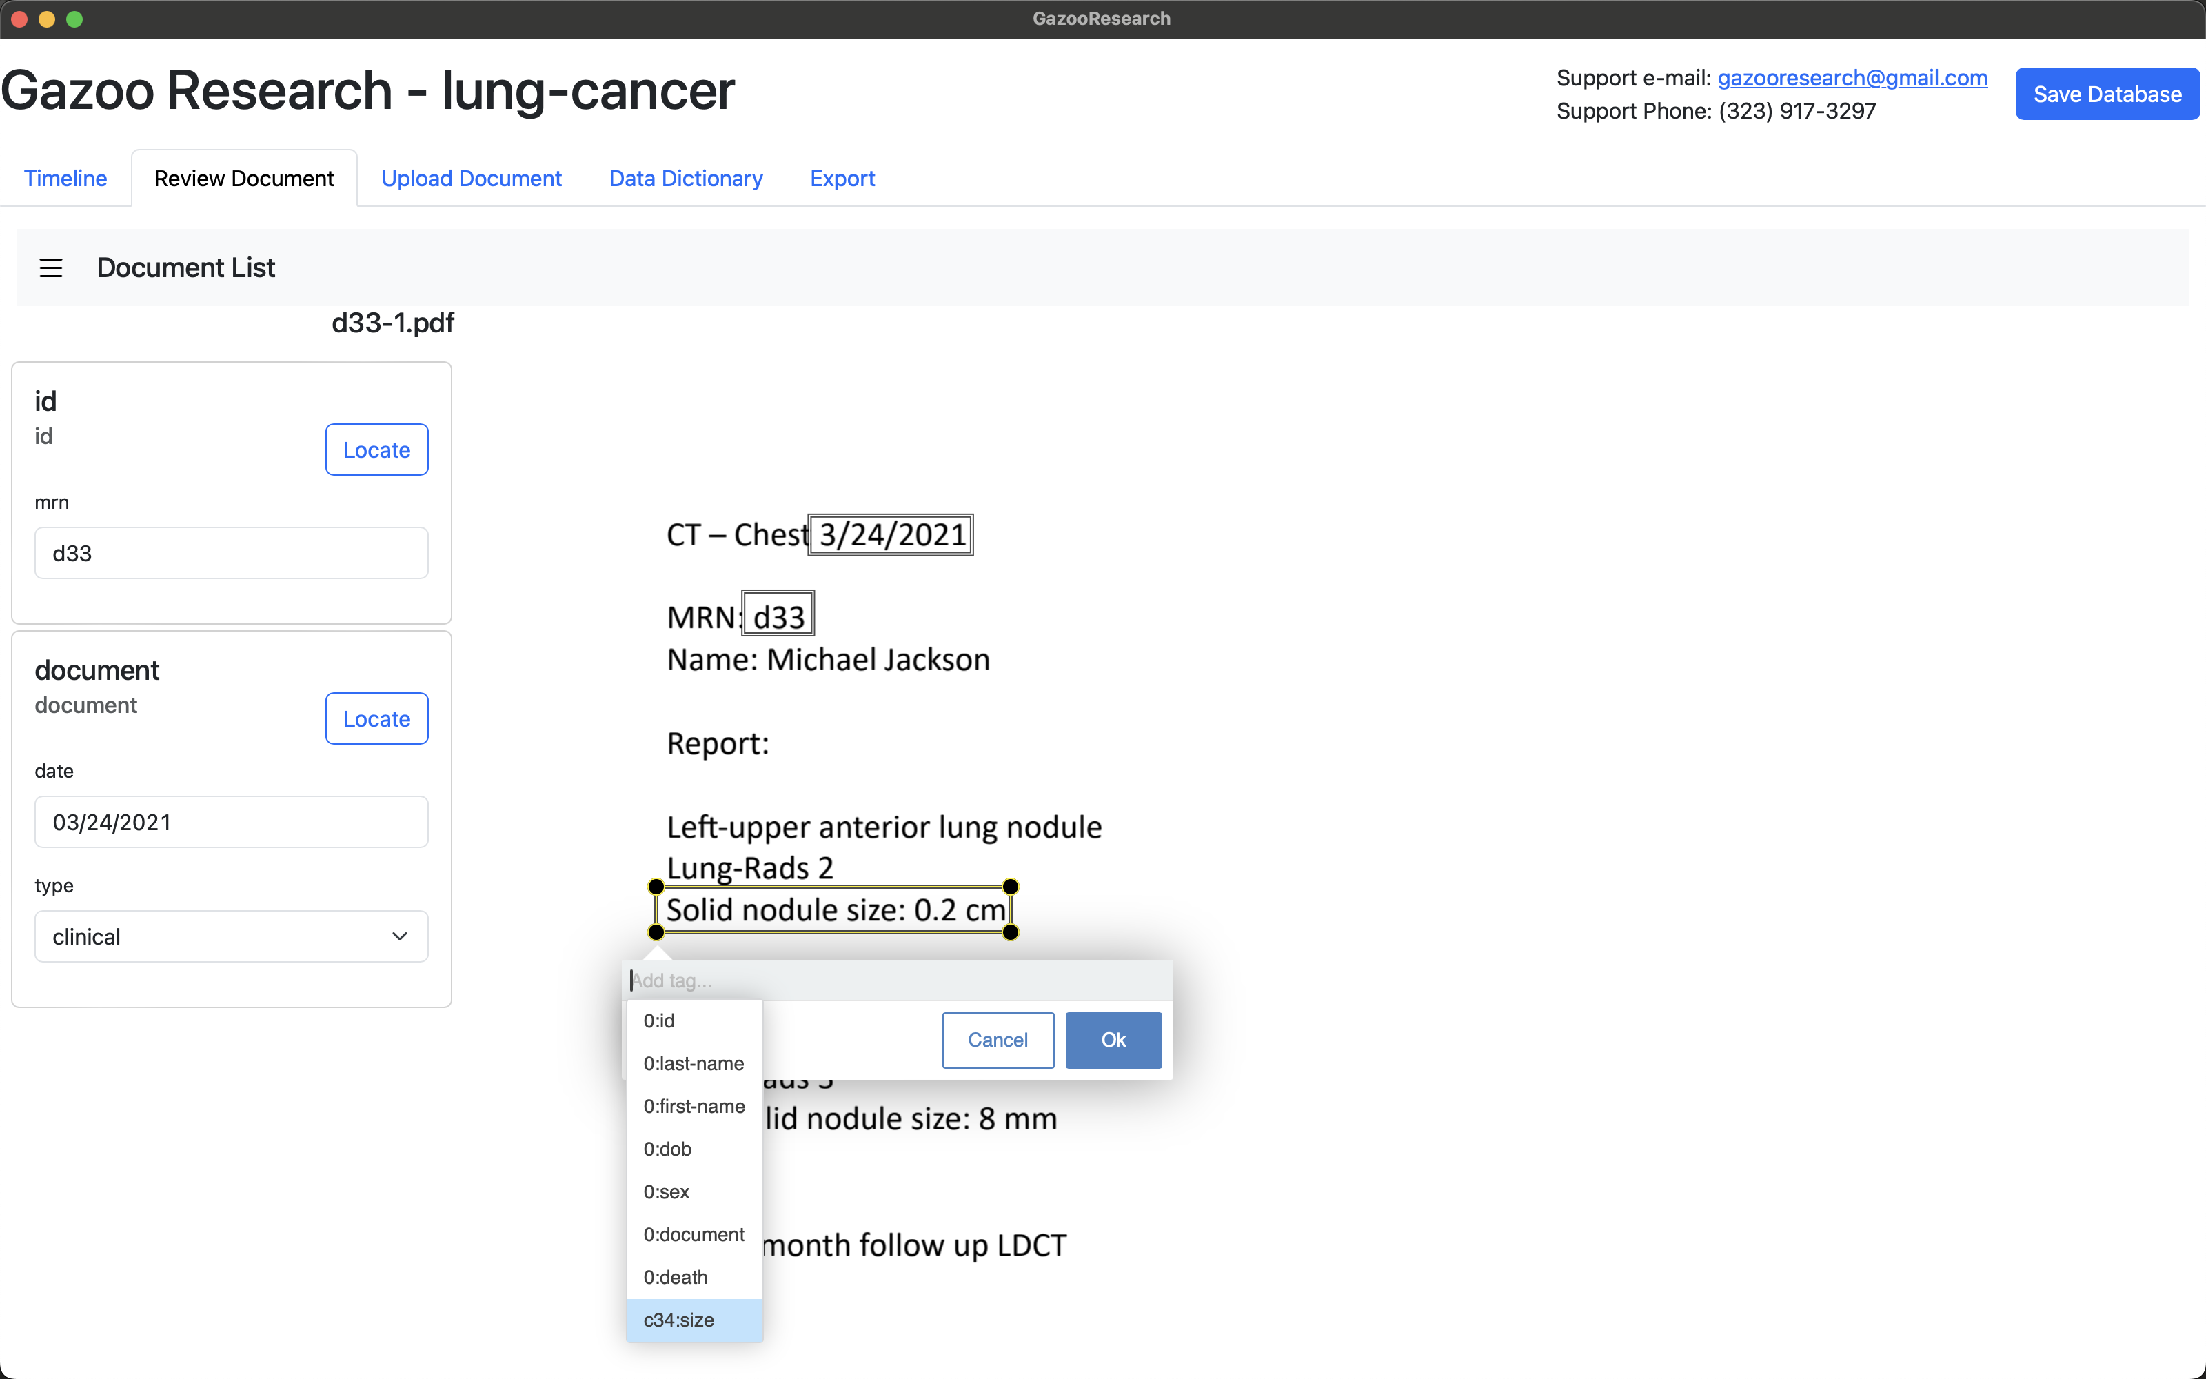Screen dimensions: 2206x1379
Task: Click Locate in the id panel
Action: [376, 450]
